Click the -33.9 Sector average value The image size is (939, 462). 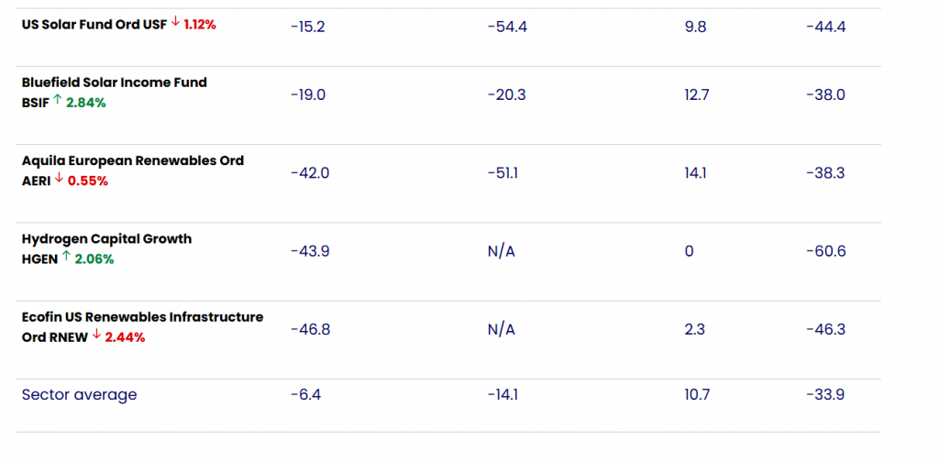(x=825, y=395)
